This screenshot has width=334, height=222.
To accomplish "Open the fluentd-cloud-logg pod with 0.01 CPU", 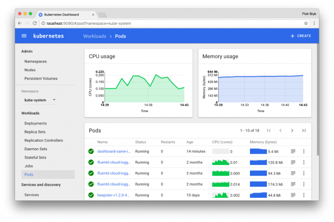I will tap(114, 162).
